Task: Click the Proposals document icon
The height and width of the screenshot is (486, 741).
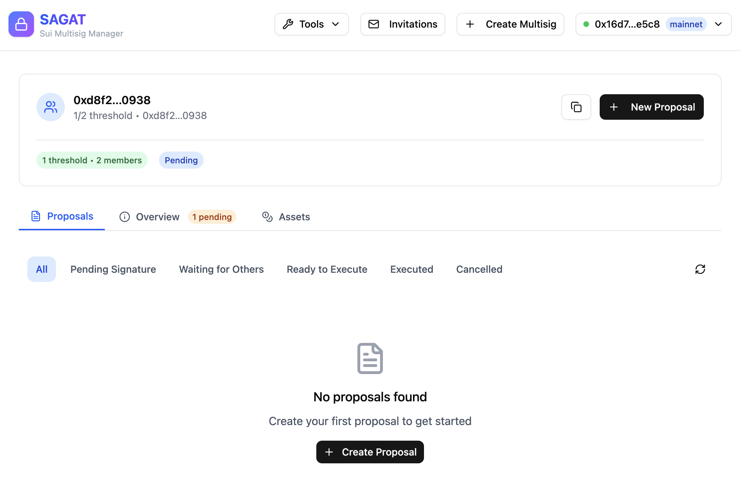Action: [x=35, y=216]
